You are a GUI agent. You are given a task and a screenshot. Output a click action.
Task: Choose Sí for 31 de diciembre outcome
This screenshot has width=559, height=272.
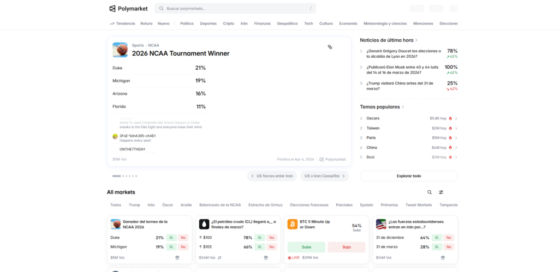[437, 238]
